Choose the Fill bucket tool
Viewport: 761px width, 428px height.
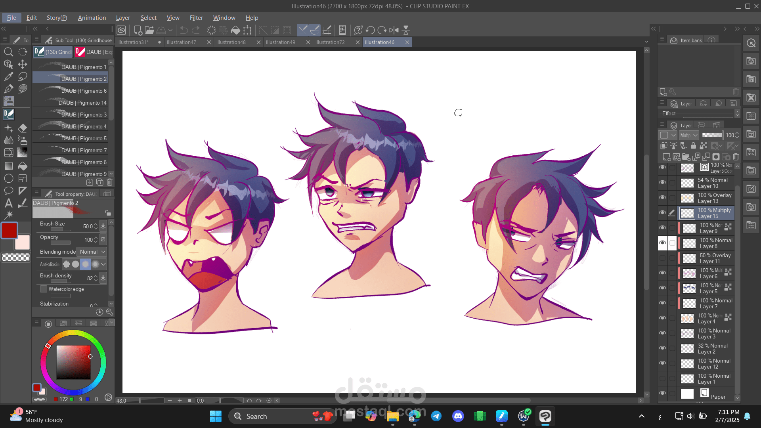pos(23,166)
